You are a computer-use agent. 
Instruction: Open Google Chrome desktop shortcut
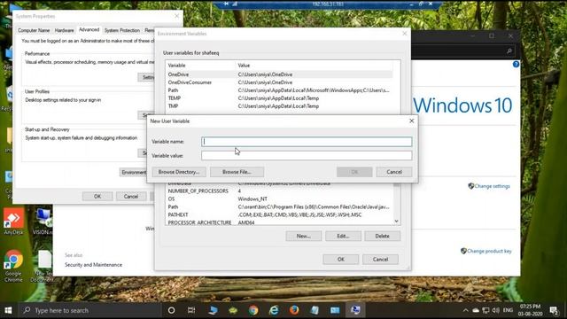pos(13,266)
